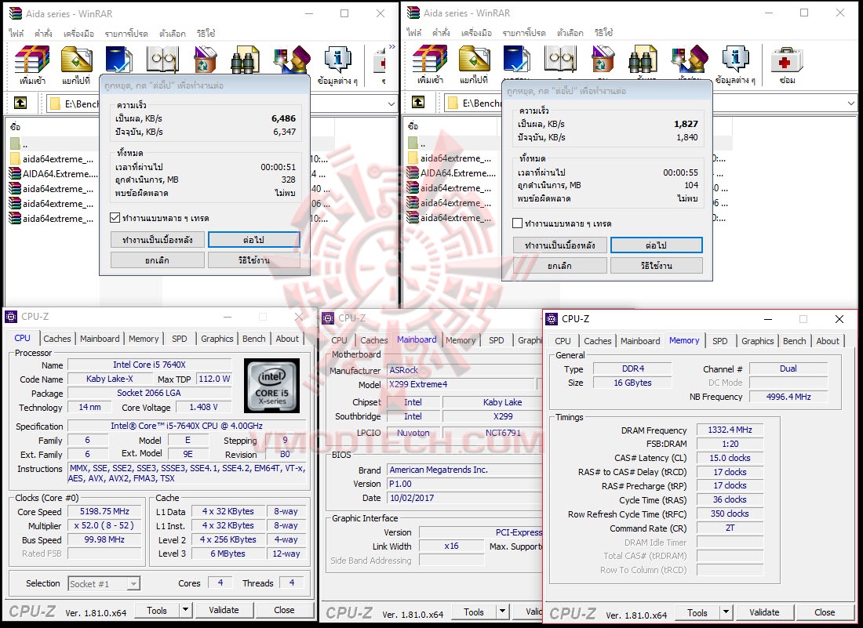The image size is (863, 628).
Task: Click the Intel Core i5 7640X name field
Action: (x=149, y=365)
